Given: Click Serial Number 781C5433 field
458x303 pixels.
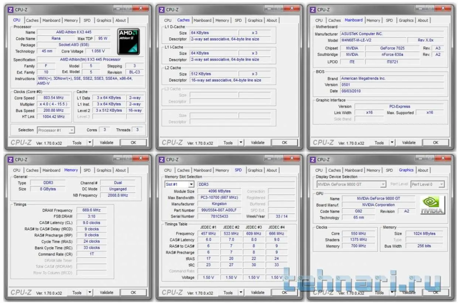Looking at the screenshot, I should (x=219, y=216).
